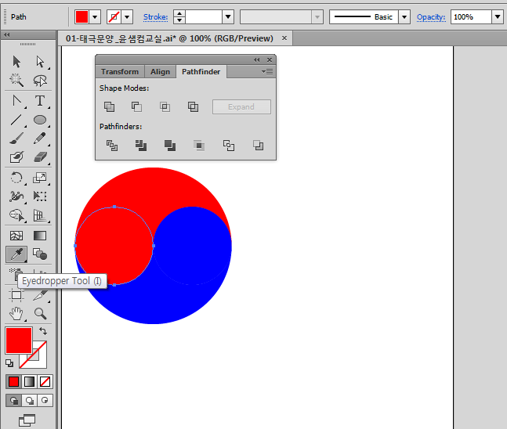Choose the Lasso tool
507x429 pixels.
40,81
